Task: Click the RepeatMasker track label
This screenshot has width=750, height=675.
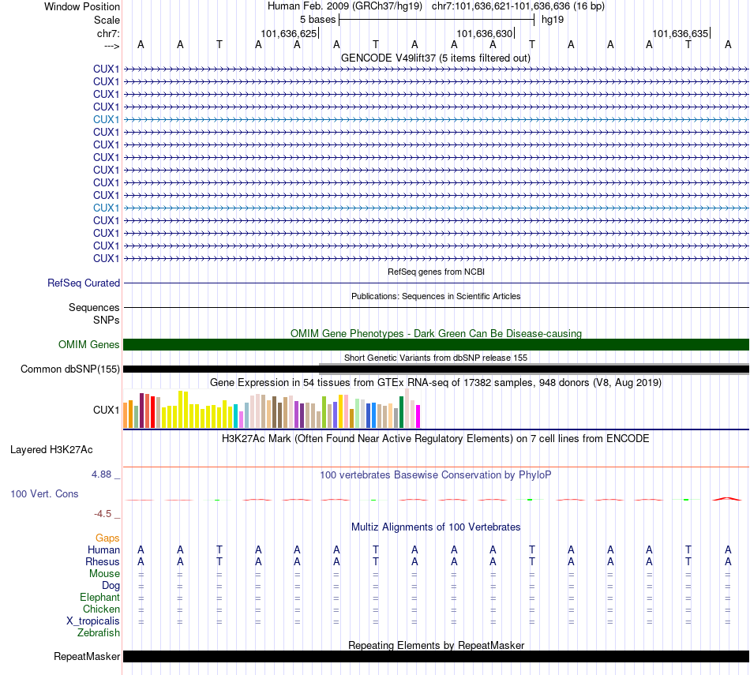Action: (87, 656)
